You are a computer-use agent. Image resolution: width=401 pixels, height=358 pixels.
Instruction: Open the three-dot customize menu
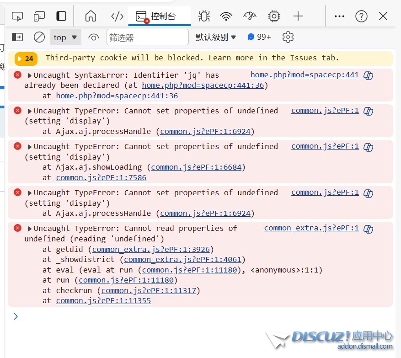point(339,16)
